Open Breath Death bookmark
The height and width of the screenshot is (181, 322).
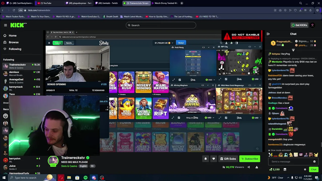pyautogui.click(x=110, y=17)
